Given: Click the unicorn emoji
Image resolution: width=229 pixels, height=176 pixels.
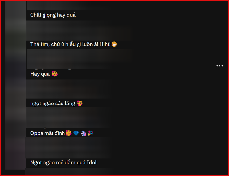Looking at the screenshot, I should [x=83, y=133].
